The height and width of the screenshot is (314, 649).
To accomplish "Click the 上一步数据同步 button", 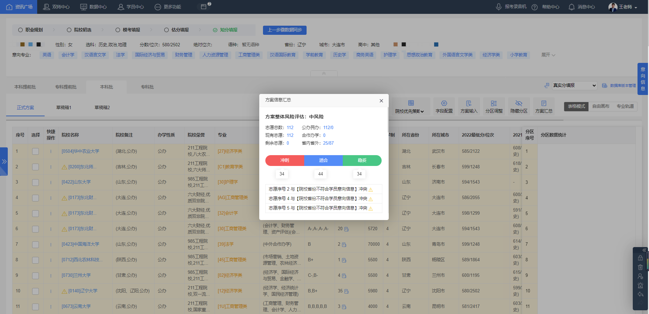I will (x=284, y=30).
